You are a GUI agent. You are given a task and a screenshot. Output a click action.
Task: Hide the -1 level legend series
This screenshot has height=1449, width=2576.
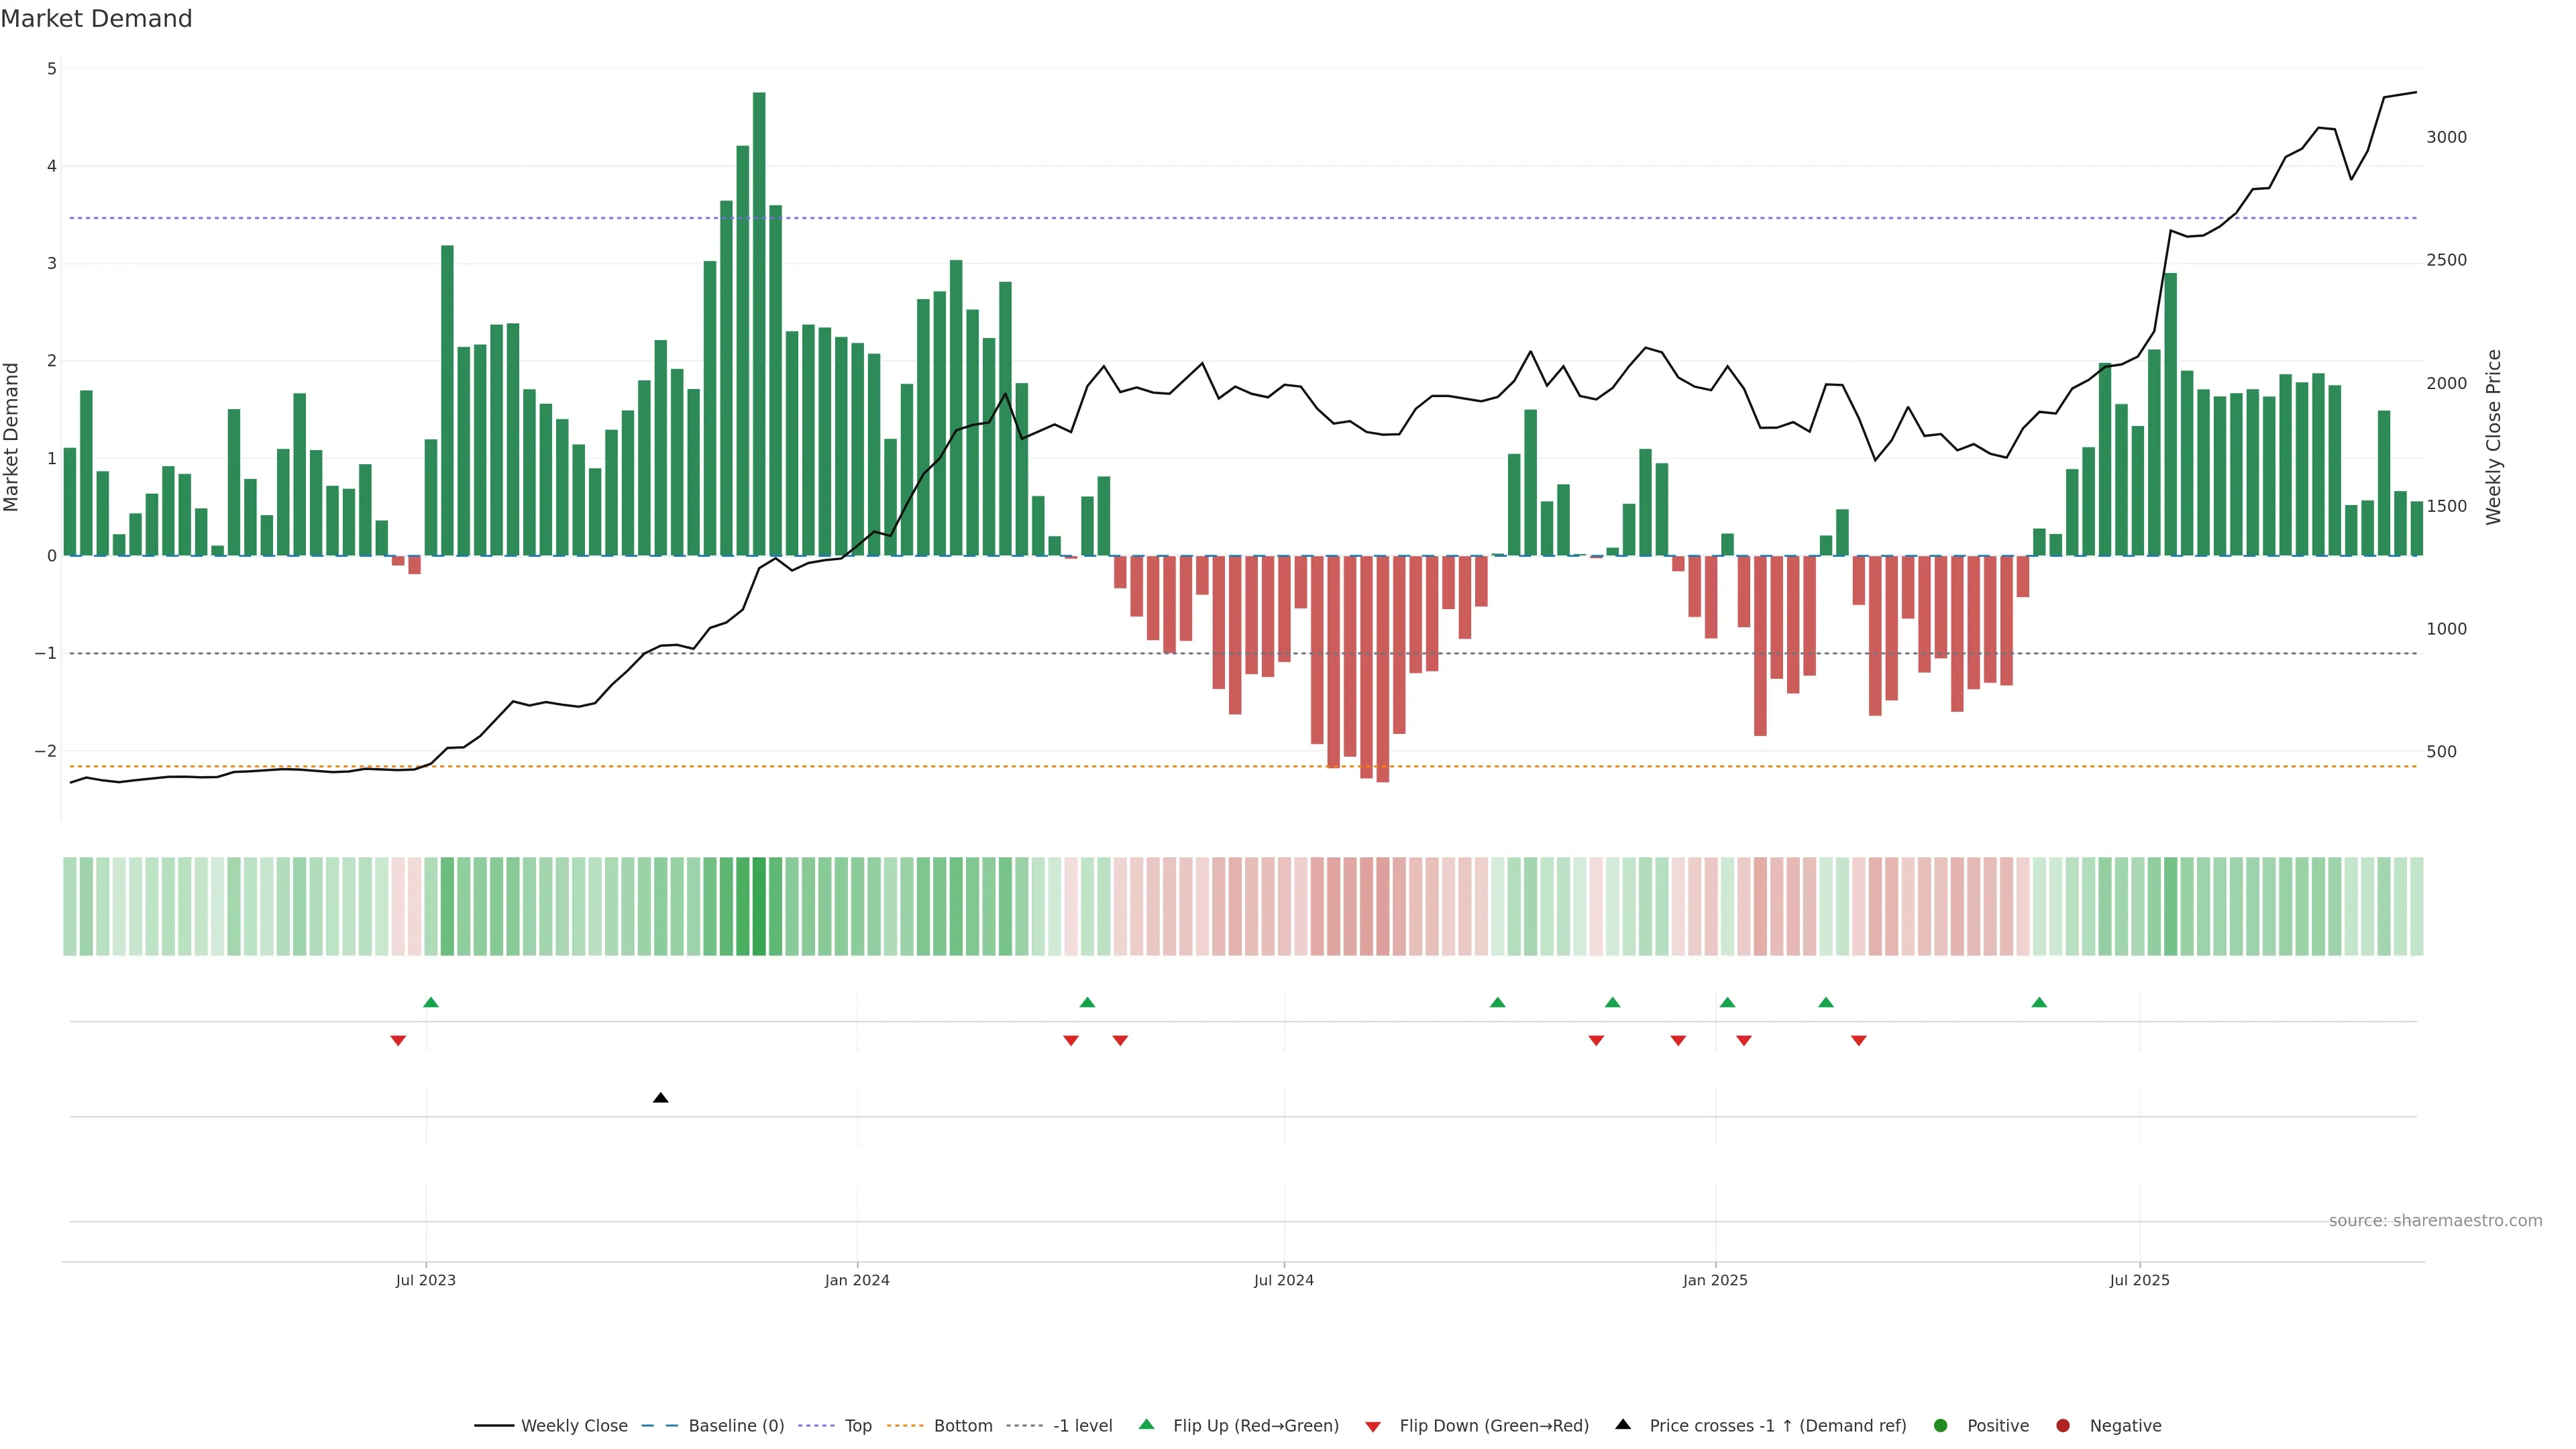1082,1425
